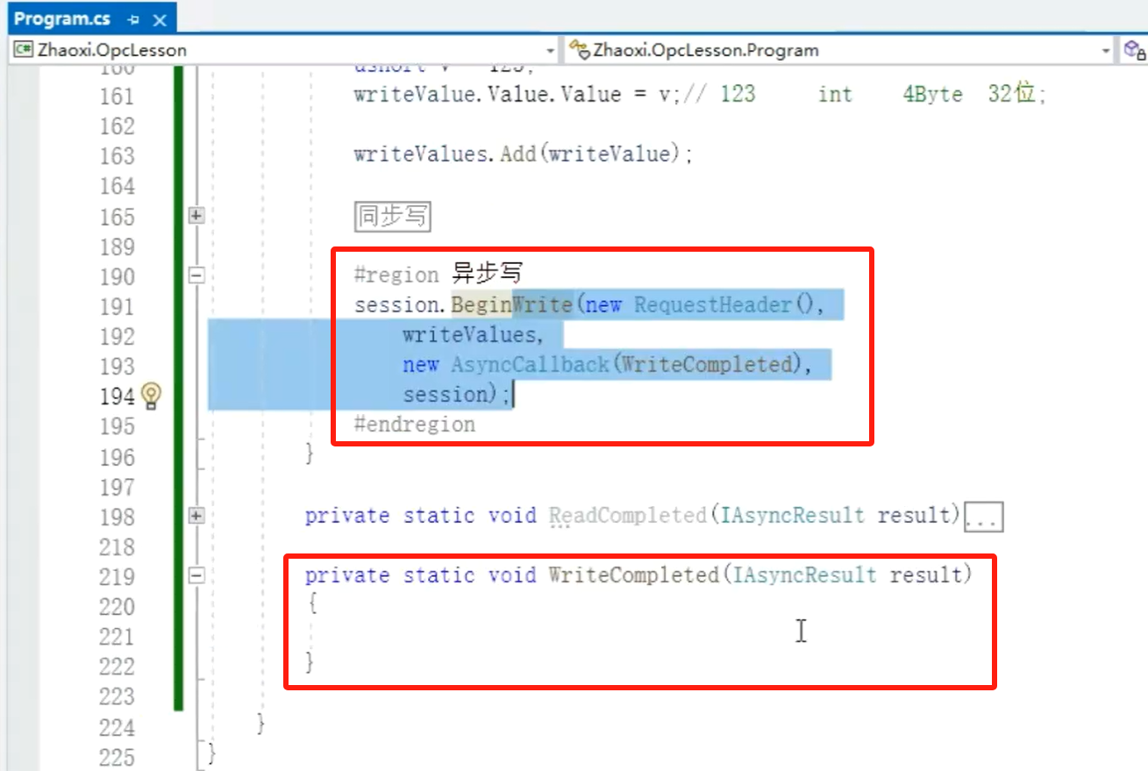Open the Zhaoxi.OpcLesson project dropdown
Image resolution: width=1148 pixels, height=771 pixels.
(551, 51)
